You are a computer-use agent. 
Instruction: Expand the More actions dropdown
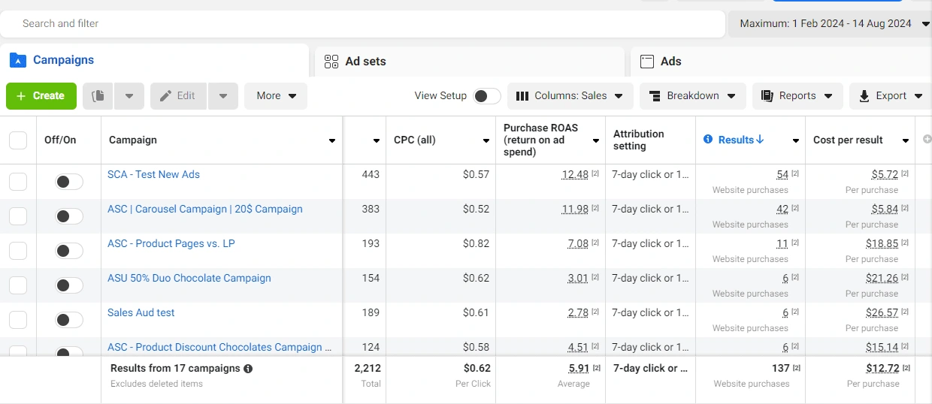pos(276,96)
